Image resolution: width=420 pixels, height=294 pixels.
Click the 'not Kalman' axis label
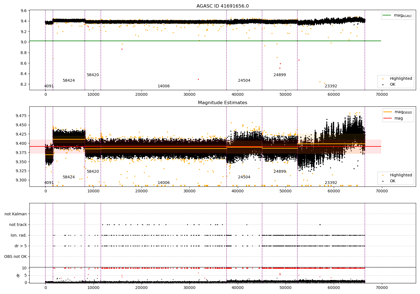click(16, 214)
